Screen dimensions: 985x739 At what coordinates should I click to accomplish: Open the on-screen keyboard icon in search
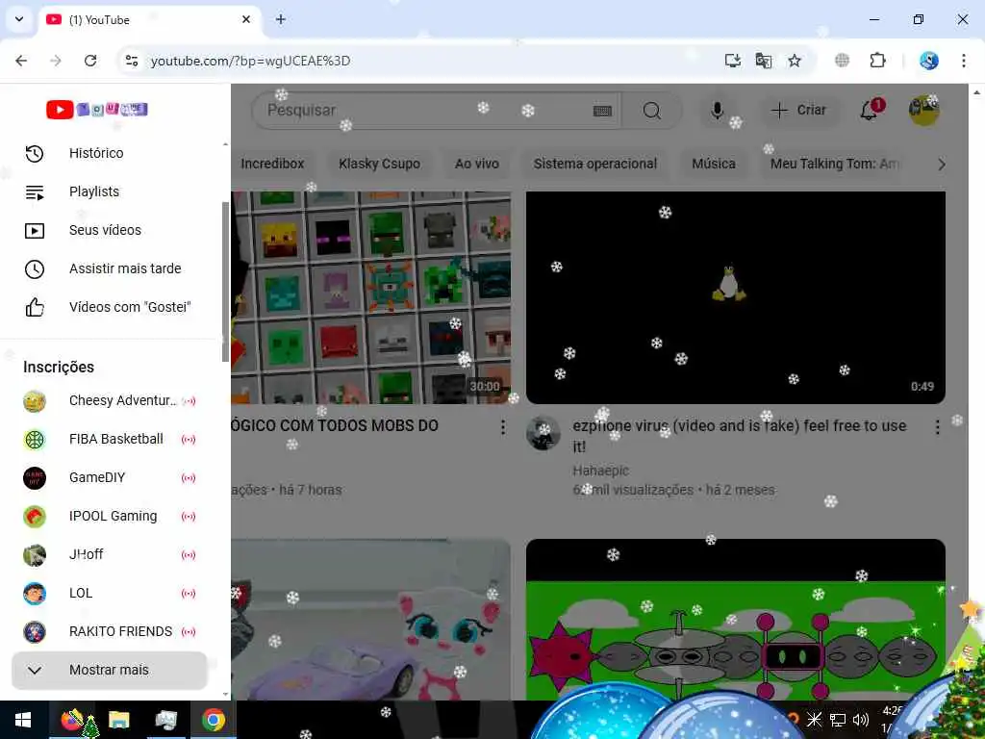602,112
